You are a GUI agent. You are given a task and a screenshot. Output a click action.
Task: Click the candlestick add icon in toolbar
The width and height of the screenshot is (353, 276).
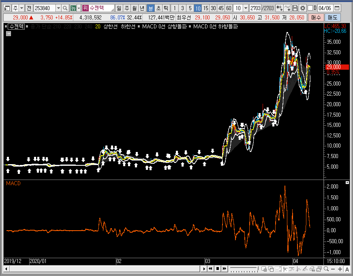tap(279, 9)
